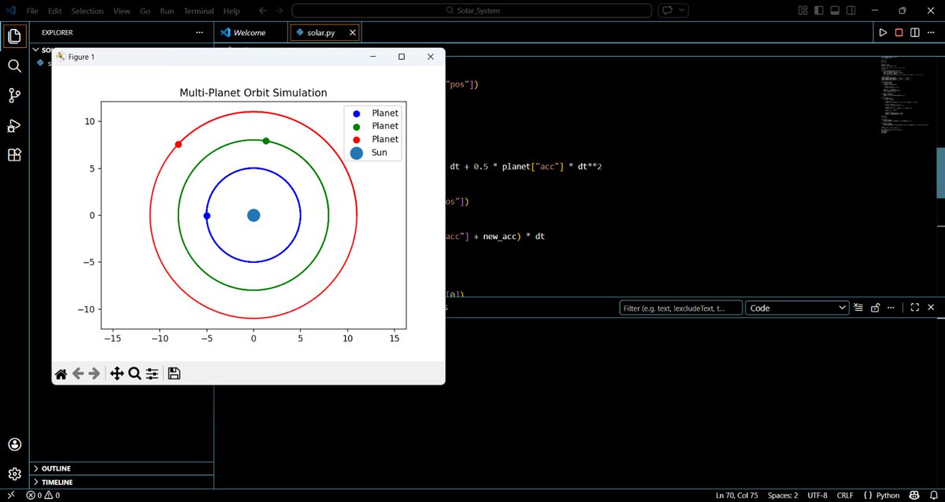Image resolution: width=945 pixels, height=502 pixels.
Task: Expand the TIMELINE section
Action: pos(121,482)
